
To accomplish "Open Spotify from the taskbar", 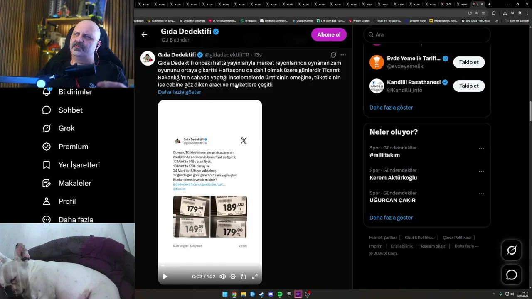I will tap(280, 294).
